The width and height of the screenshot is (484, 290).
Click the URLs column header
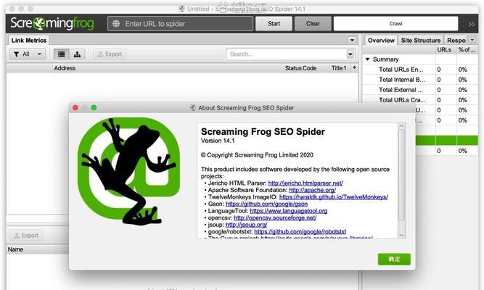tap(444, 50)
